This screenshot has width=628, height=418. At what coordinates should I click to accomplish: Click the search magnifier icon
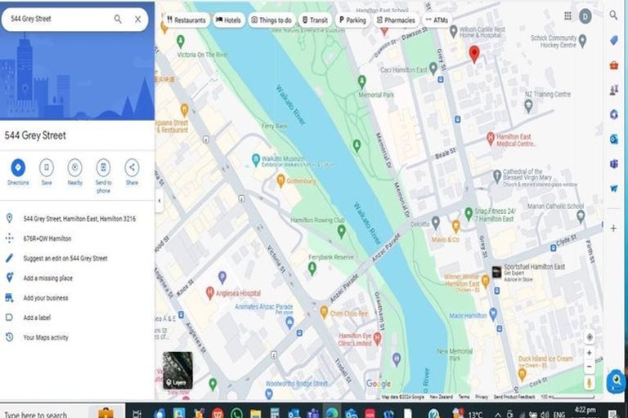[x=118, y=19]
